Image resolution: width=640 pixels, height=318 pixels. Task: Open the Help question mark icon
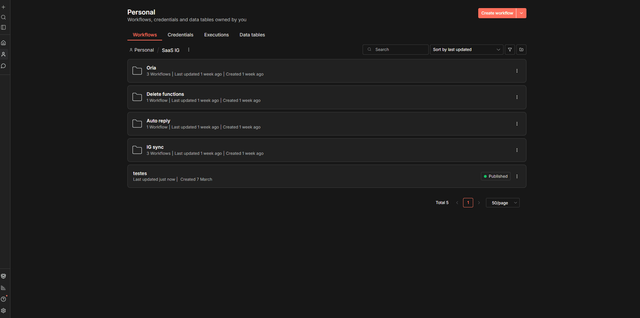[3, 299]
